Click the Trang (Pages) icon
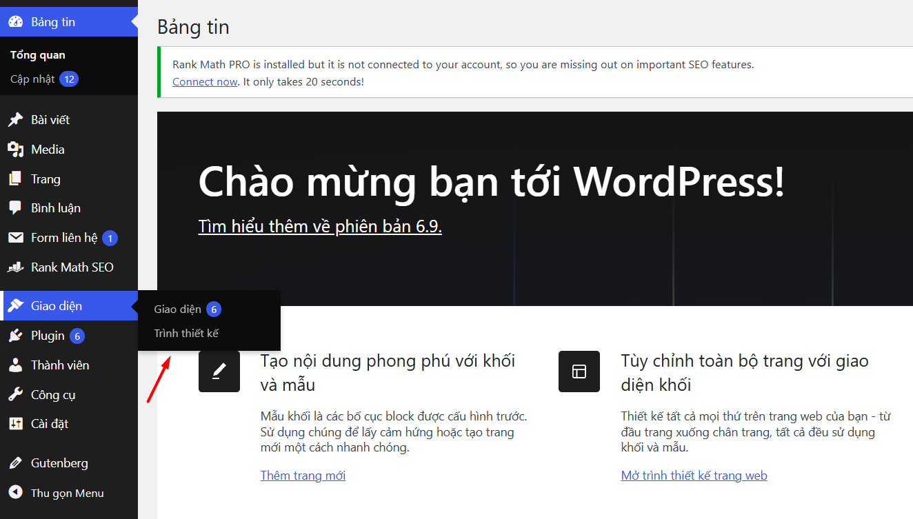Viewport: 913px width, 519px height. point(17,179)
